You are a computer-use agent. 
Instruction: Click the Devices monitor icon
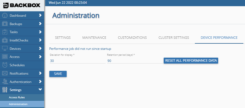click(5, 49)
